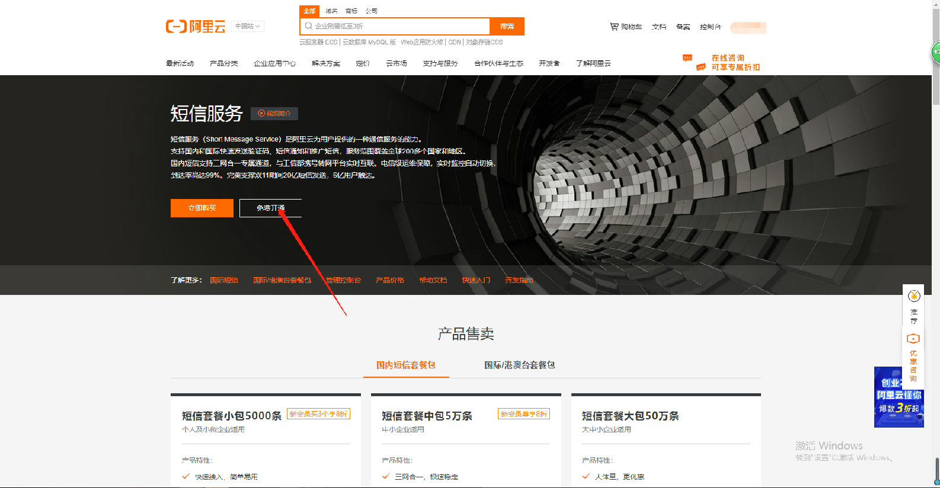Screen dimensions: 940x488
Task: Open the Web应用防火墙 hot-search link
Action: coord(421,42)
